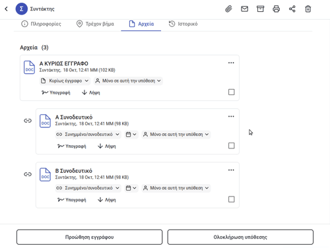Click Λήψη for Α Συνοδευτικό
This screenshot has height=248, width=330.
click(x=107, y=146)
